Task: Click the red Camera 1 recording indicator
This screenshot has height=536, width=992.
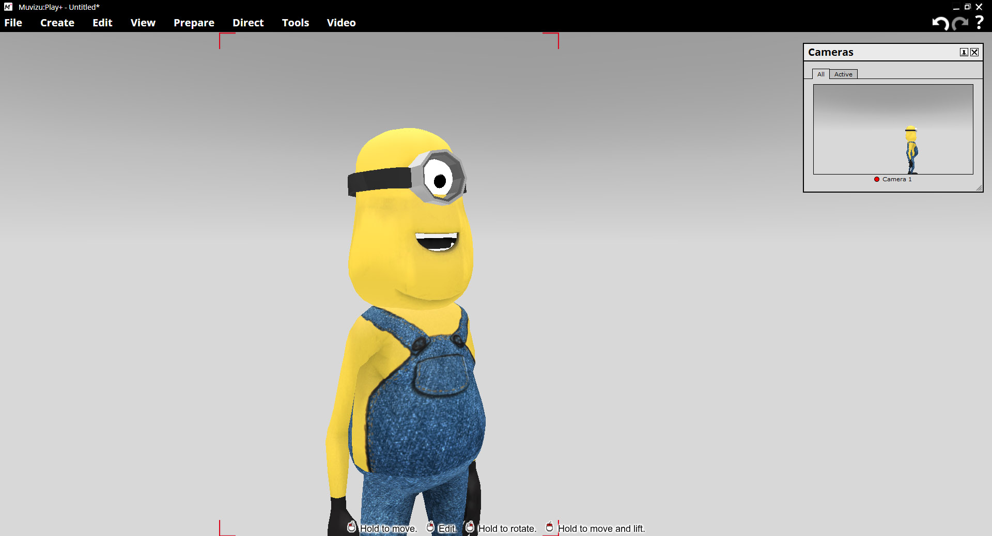Action: 877,179
